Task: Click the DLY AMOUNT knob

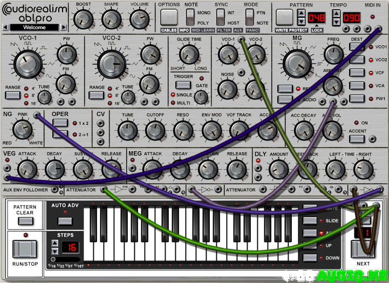Action: (278, 170)
